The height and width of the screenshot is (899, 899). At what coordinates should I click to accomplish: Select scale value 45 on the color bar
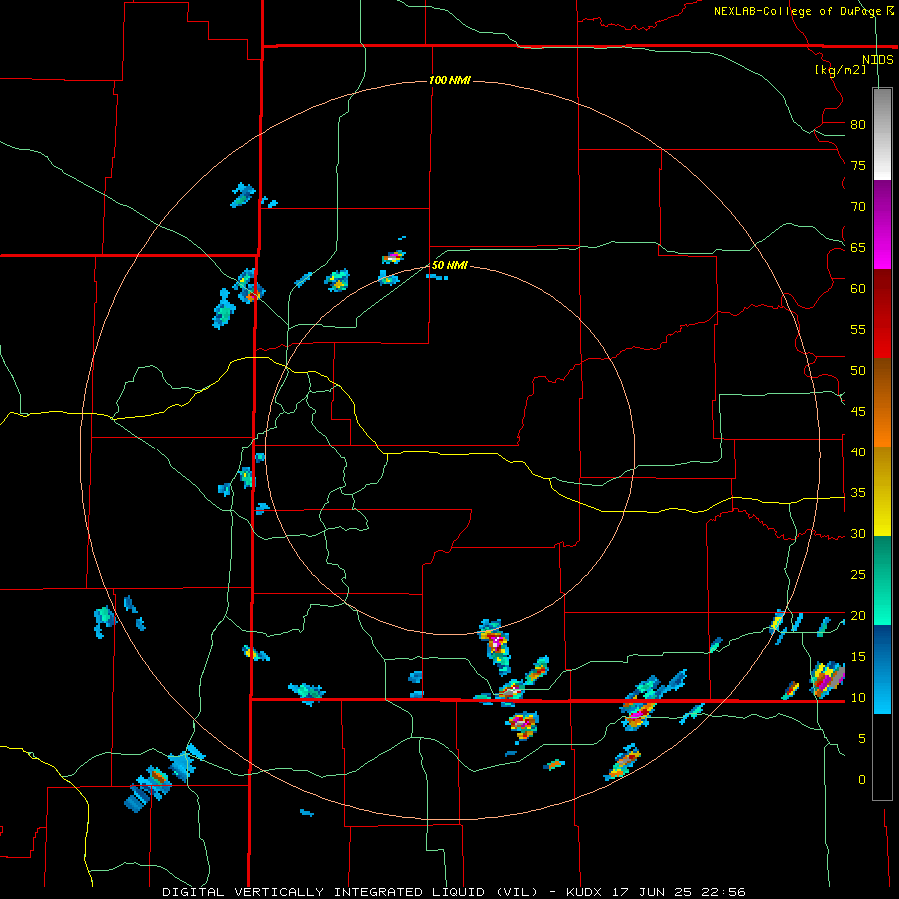tap(858, 412)
